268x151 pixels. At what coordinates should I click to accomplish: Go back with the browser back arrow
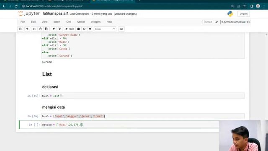pos(4,6)
